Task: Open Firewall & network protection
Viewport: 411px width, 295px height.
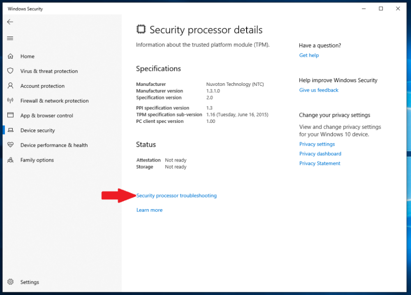Action: click(55, 101)
